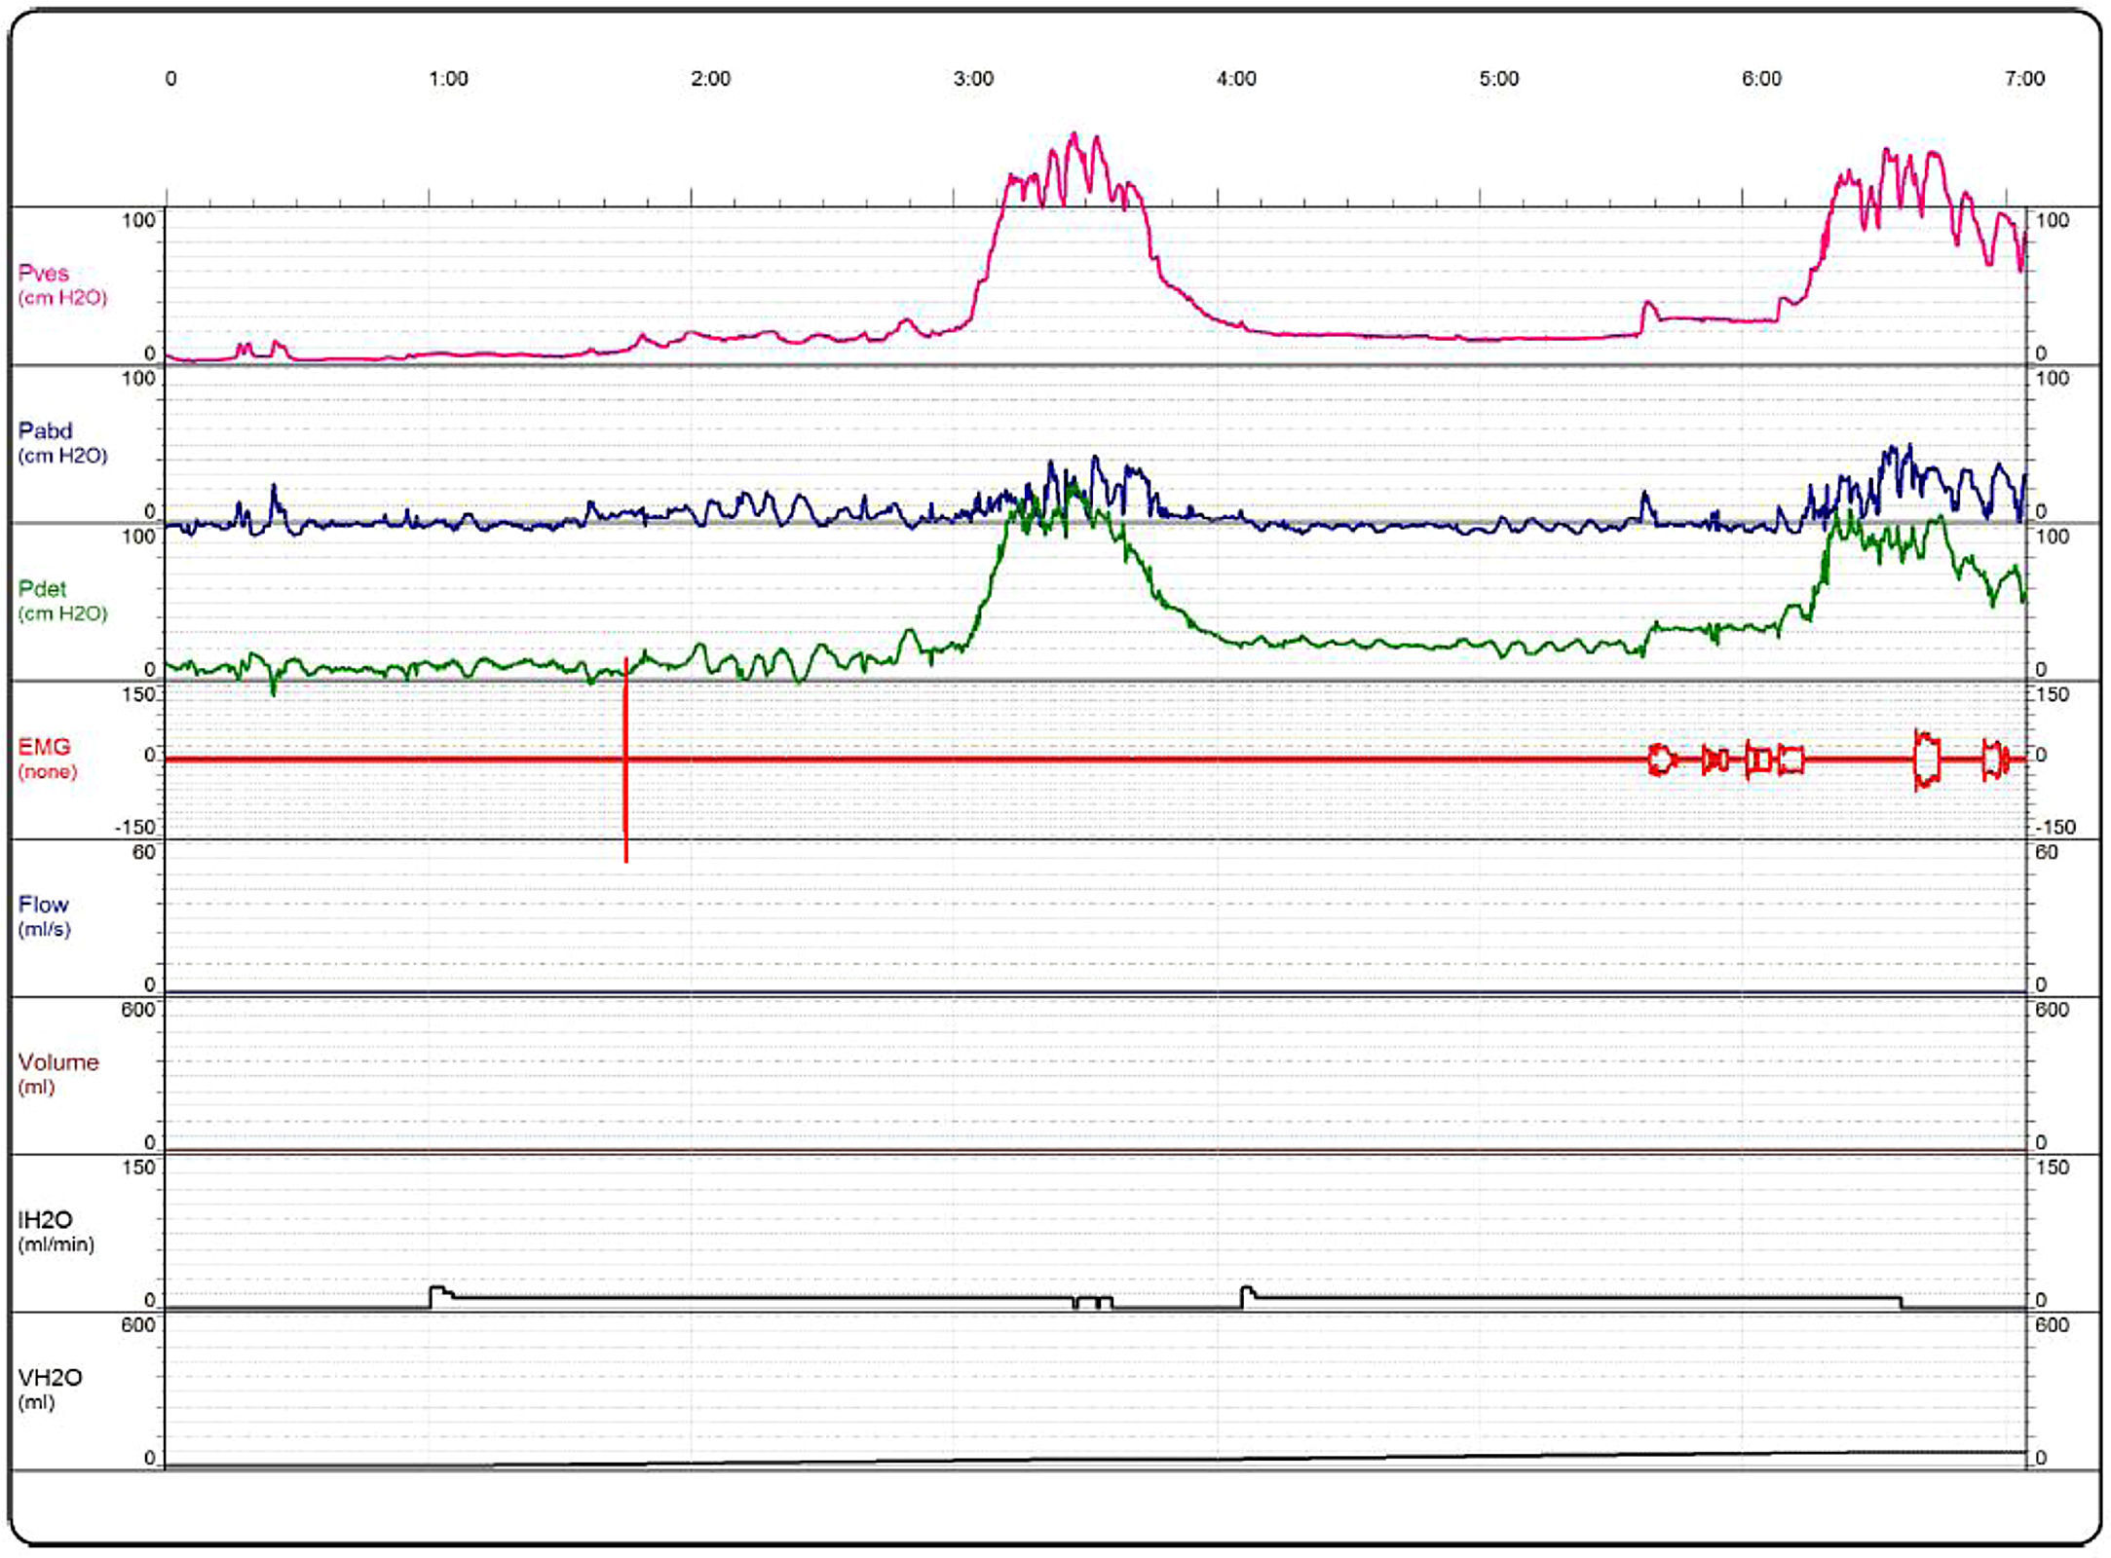Click the 4:00 time marker

1236,79
